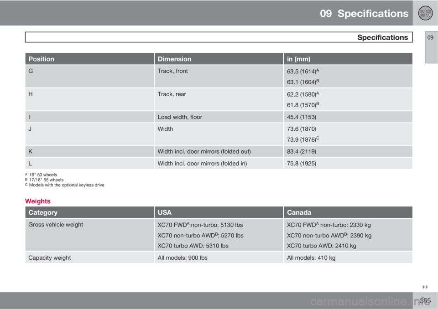Viewport: 438px width, 309px height.
Task: Click value '63.1 (1604)'
Action: point(303,82)
